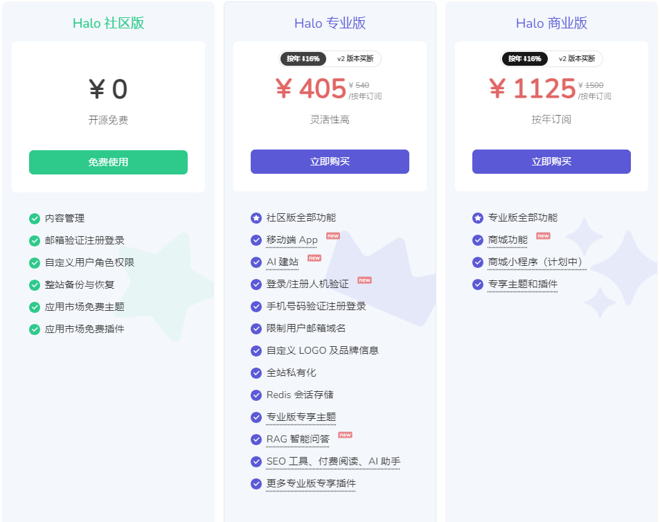Viewport: 660px width, 522px height.
Task: Click the checkmark next to 全站私有化
Action: 256,372
